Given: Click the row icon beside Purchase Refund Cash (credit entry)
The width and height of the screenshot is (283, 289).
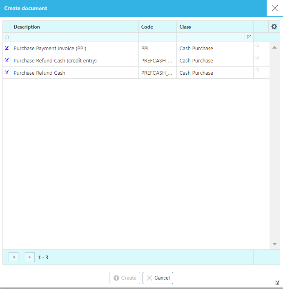Looking at the screenshot, I should point(7,60).
